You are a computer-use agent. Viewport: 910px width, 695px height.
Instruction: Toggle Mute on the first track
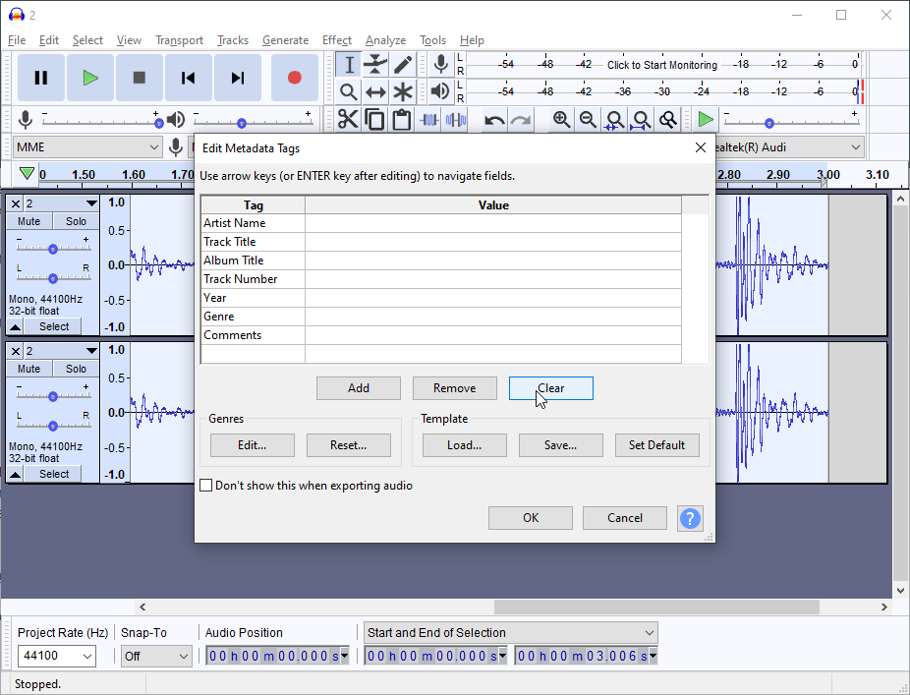[29, 221]
